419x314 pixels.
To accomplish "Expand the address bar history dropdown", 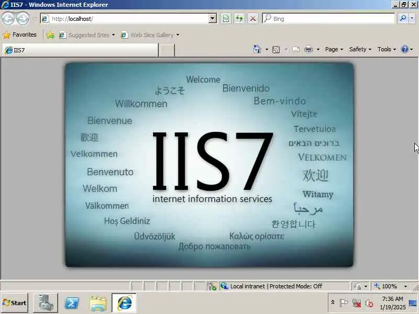I will pyautogui.click(x=213, y=18).
